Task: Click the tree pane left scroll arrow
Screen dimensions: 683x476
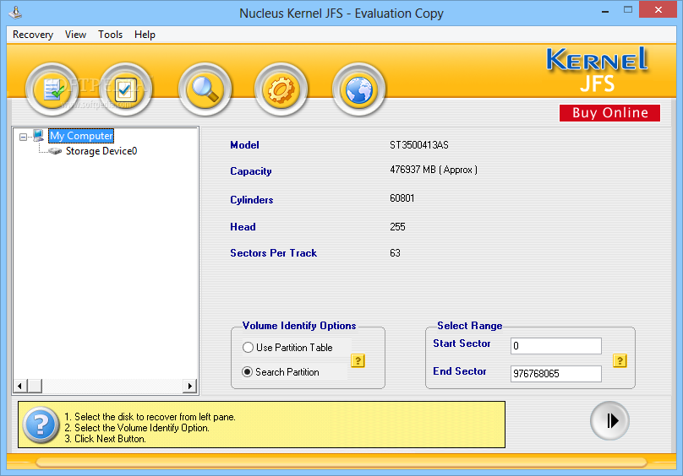Action: coord(19,386)
